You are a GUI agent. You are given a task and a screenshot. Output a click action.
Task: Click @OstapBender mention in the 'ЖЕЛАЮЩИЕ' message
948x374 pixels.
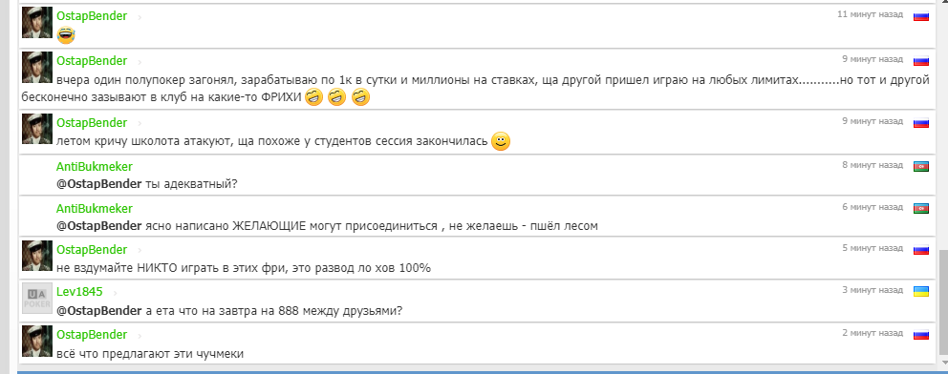(98, 226)
